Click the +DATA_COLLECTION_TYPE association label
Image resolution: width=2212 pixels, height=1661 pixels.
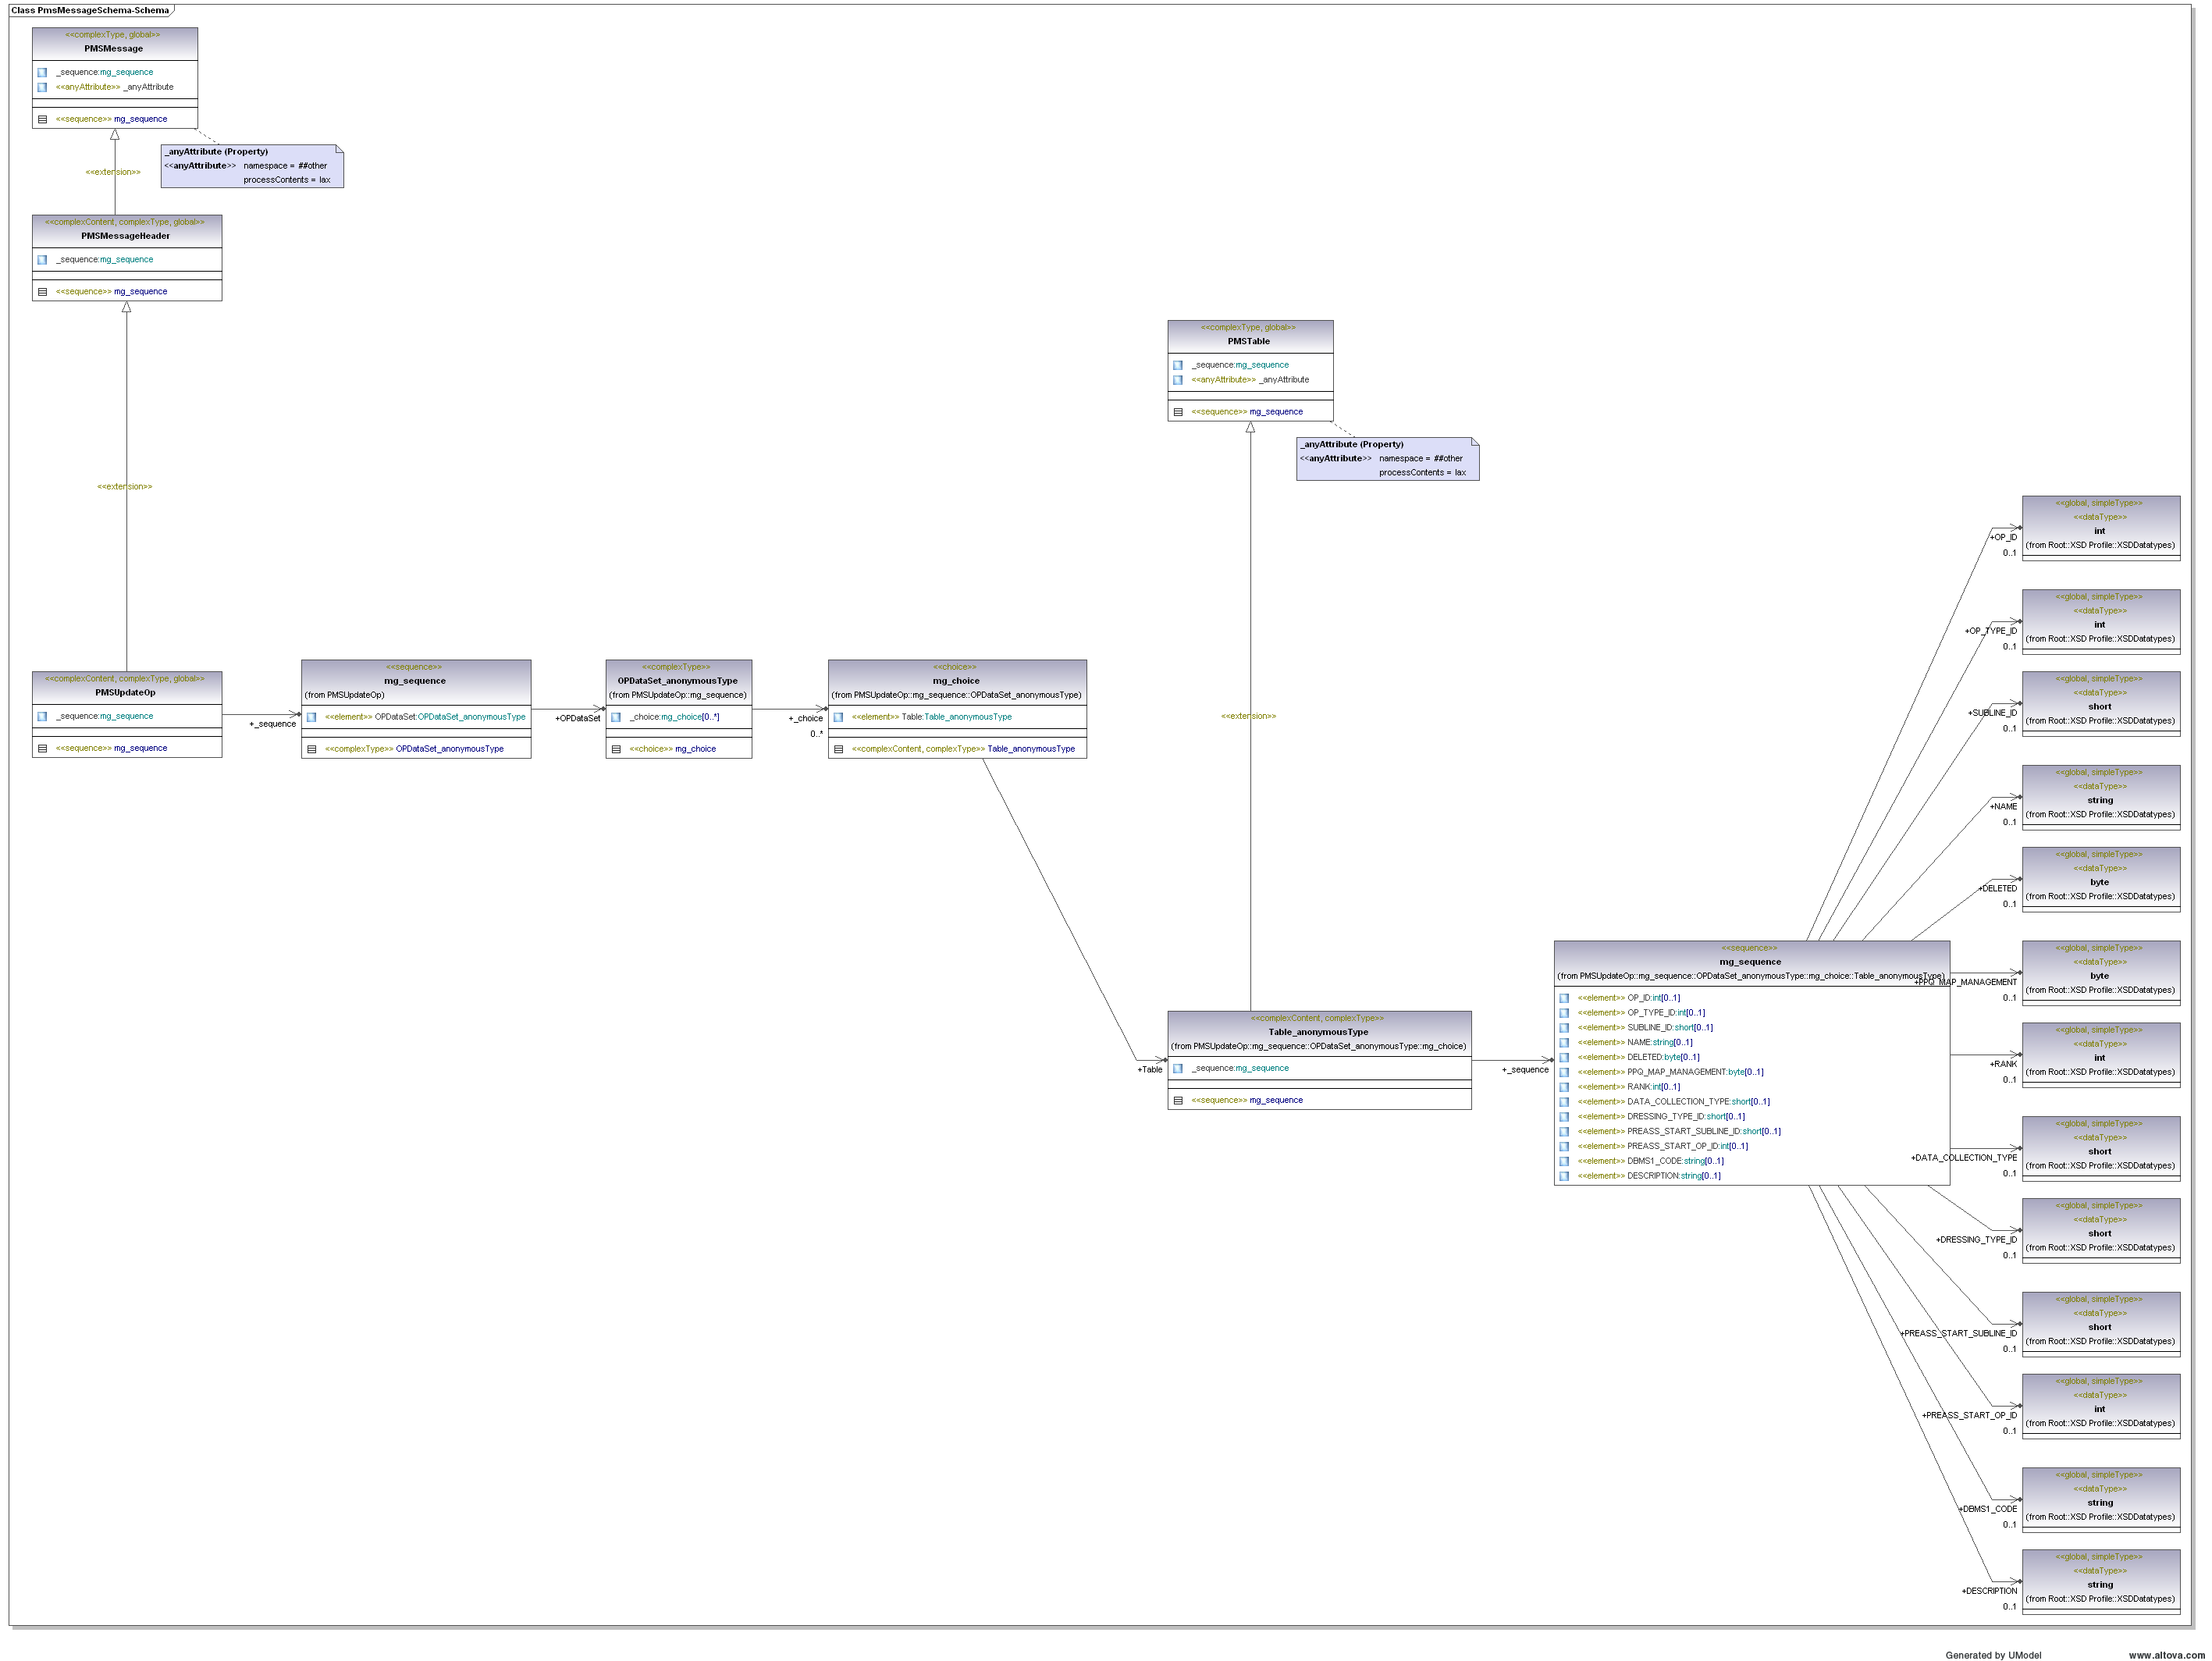pos(1964,1158)
